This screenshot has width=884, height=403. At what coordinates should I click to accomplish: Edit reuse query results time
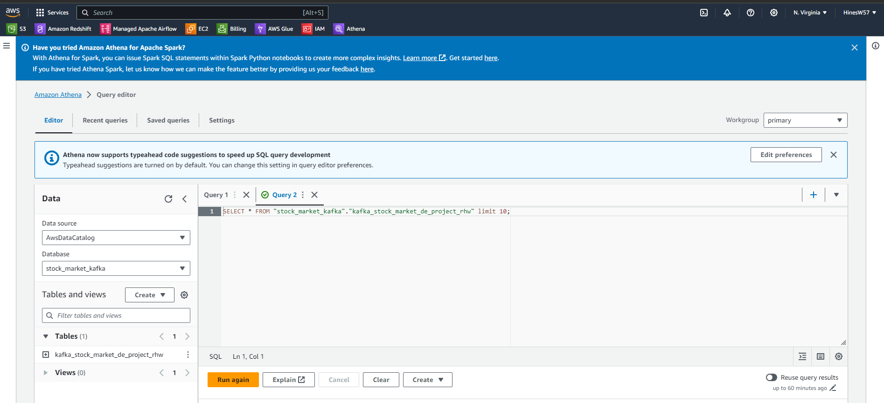point(833,388)
